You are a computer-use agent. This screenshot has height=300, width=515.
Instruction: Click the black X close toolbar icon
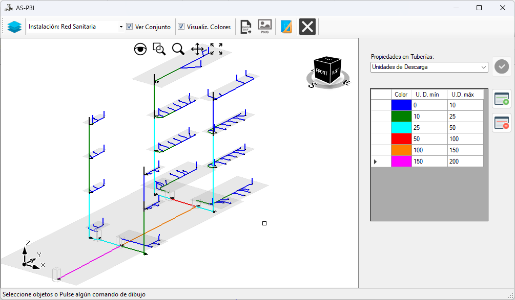(x=307, y=27)
